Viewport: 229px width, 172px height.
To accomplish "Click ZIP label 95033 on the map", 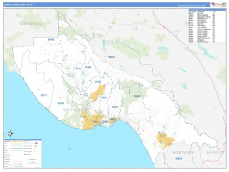I will [111, 57].
